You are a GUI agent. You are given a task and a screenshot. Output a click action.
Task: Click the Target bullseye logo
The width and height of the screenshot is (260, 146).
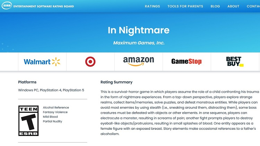(x=90, y=62)
